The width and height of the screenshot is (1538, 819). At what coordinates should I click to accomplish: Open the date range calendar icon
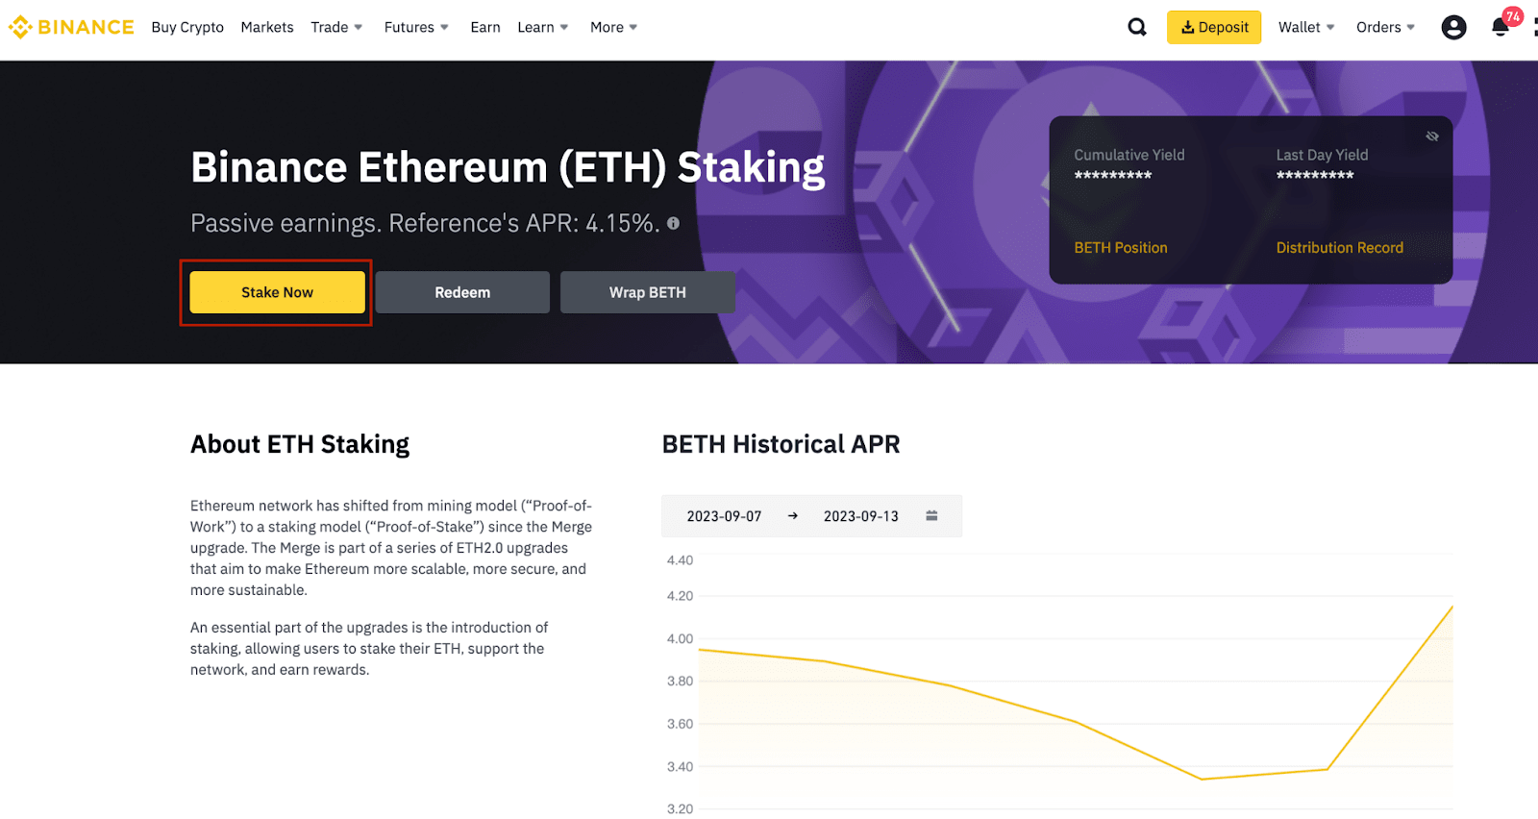(931, 516)
